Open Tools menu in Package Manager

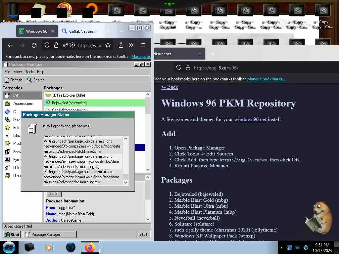pos(29,72)
